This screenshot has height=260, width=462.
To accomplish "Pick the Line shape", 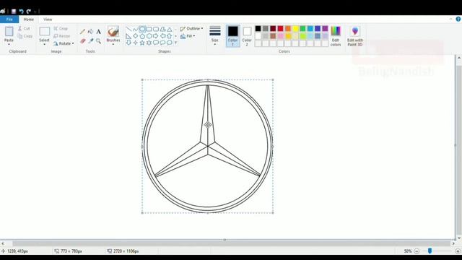I will [x=128, y=29].
